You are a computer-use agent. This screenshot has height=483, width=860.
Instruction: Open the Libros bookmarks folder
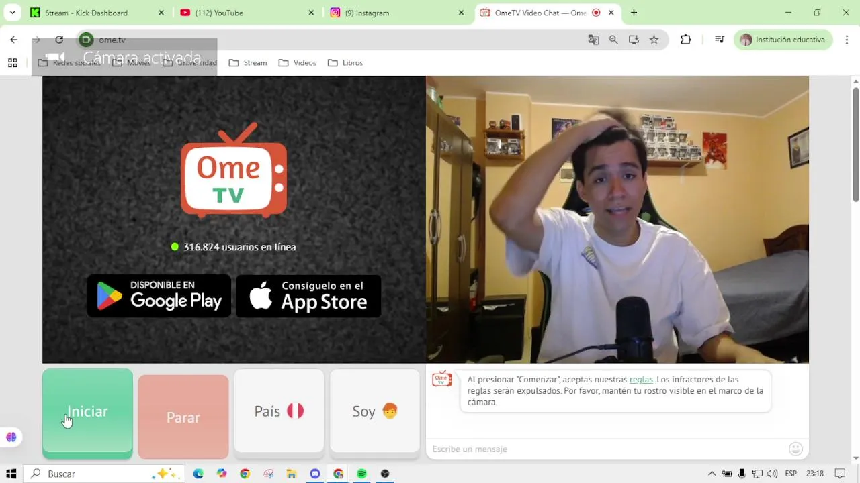pos(345,63)
